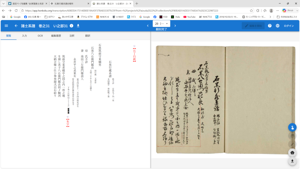
Task: Click the download button at the viewer's bottom
Action: pyautogui.click(x=292, y=161)
